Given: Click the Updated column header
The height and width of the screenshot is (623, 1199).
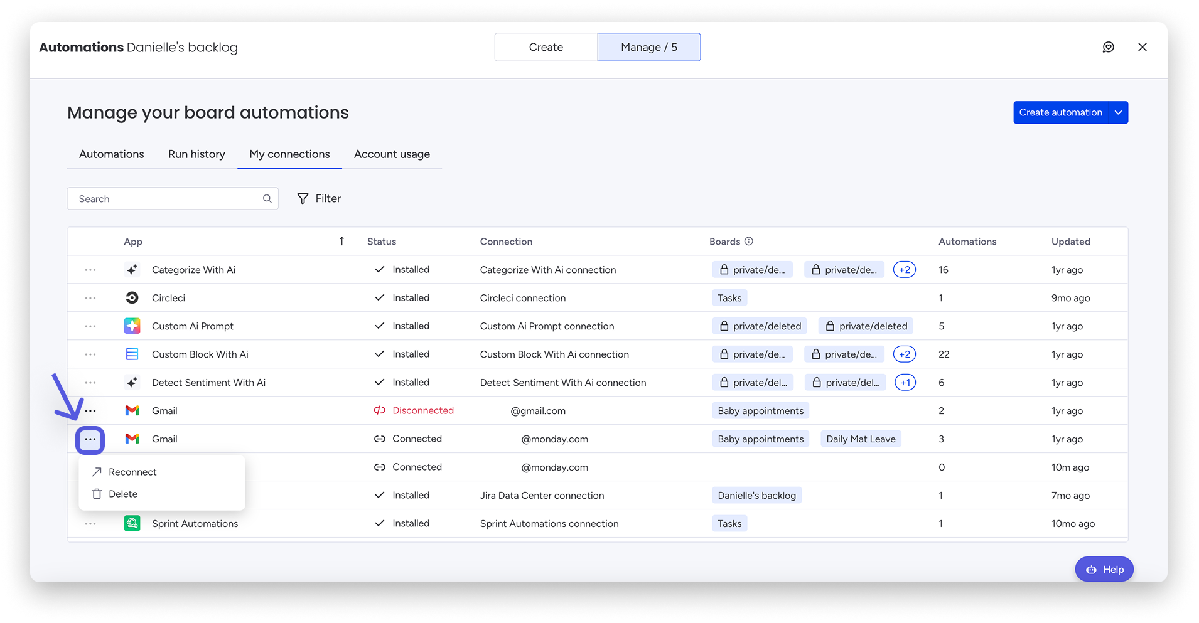Looking at the screenshot, I should pos(1070,242).
